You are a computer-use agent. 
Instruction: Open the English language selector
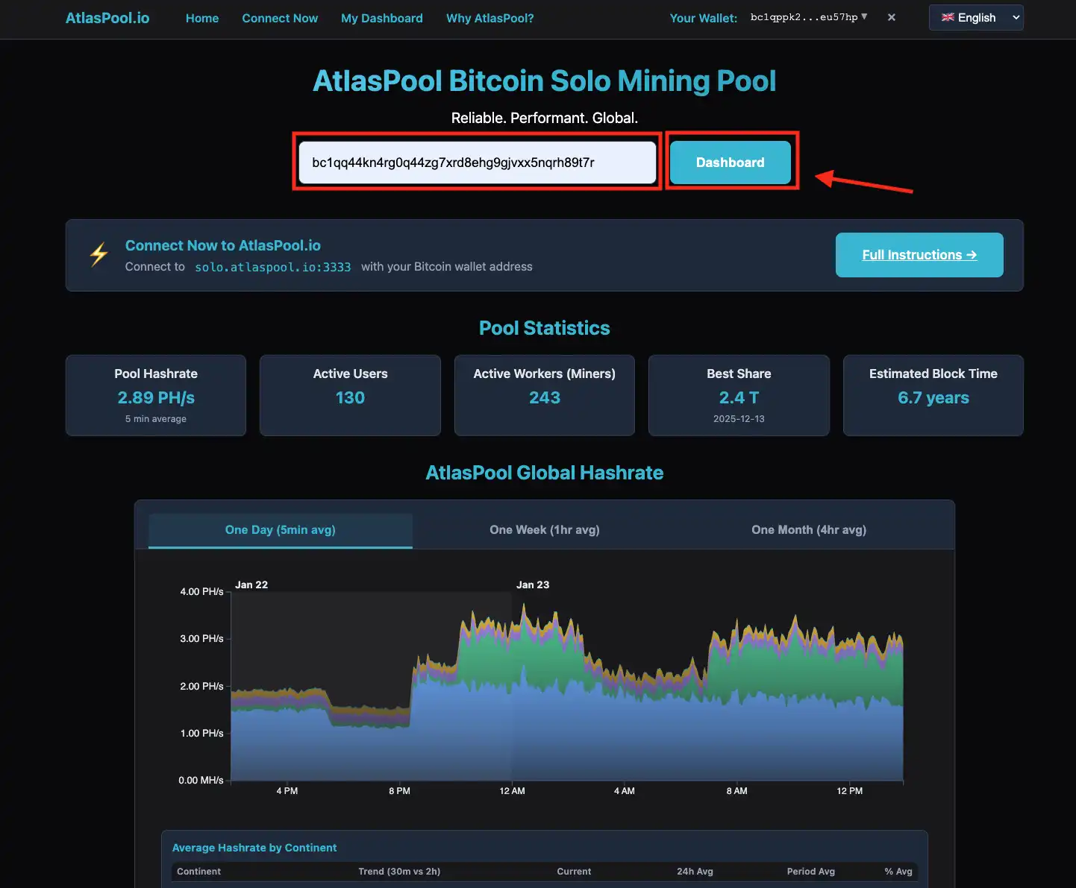coord(976,18)
